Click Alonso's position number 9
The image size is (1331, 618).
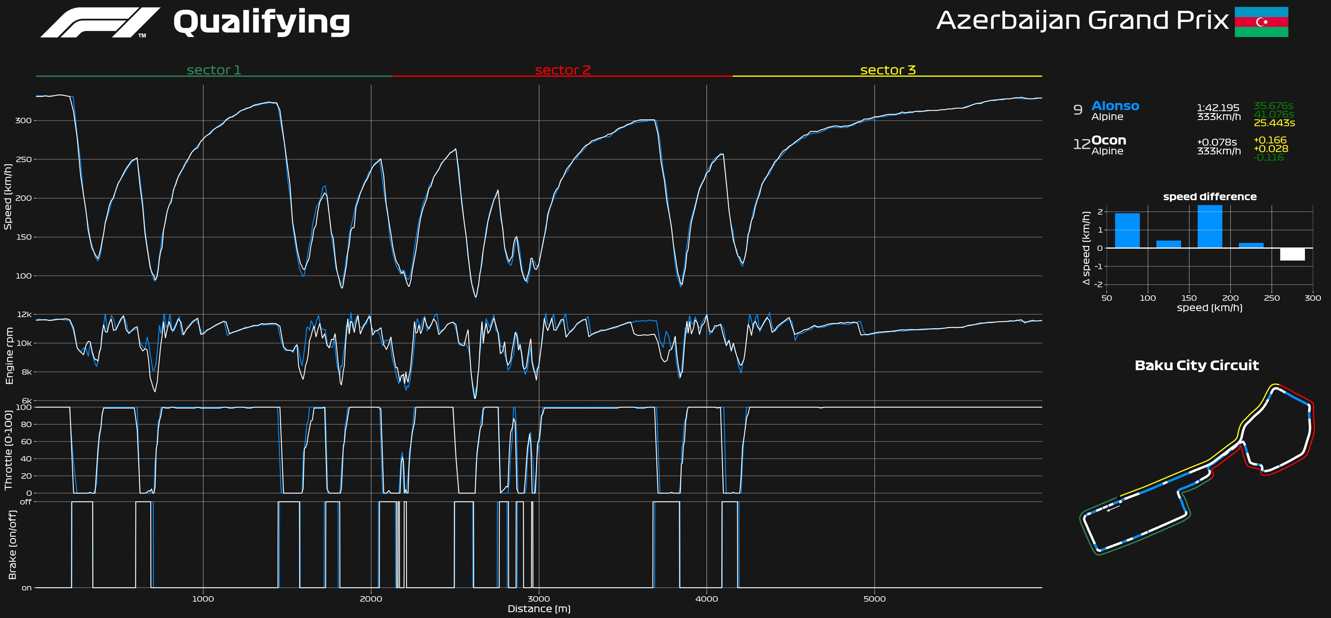tap(1078, 110)
